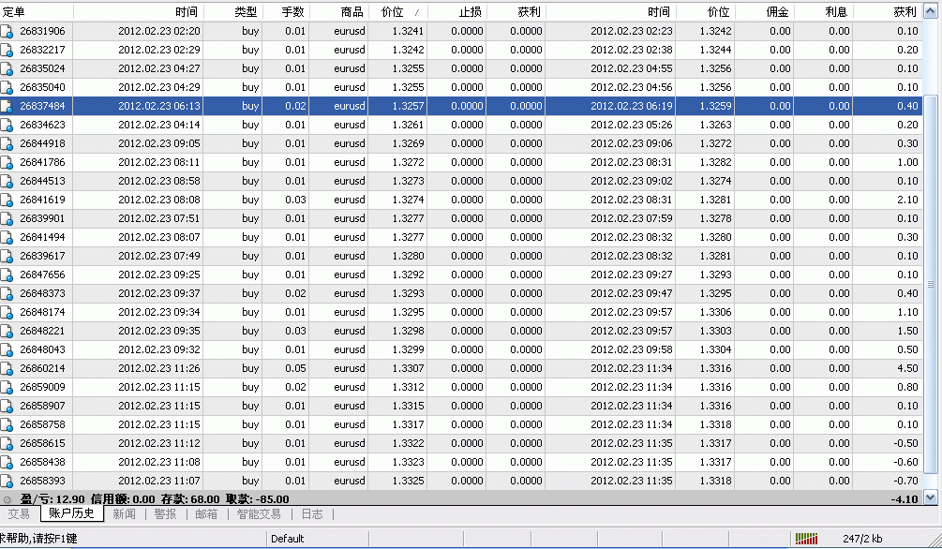This screenshot has height=549, width=942.
Task: Click profit value 4.50
Action: (907, 369)
